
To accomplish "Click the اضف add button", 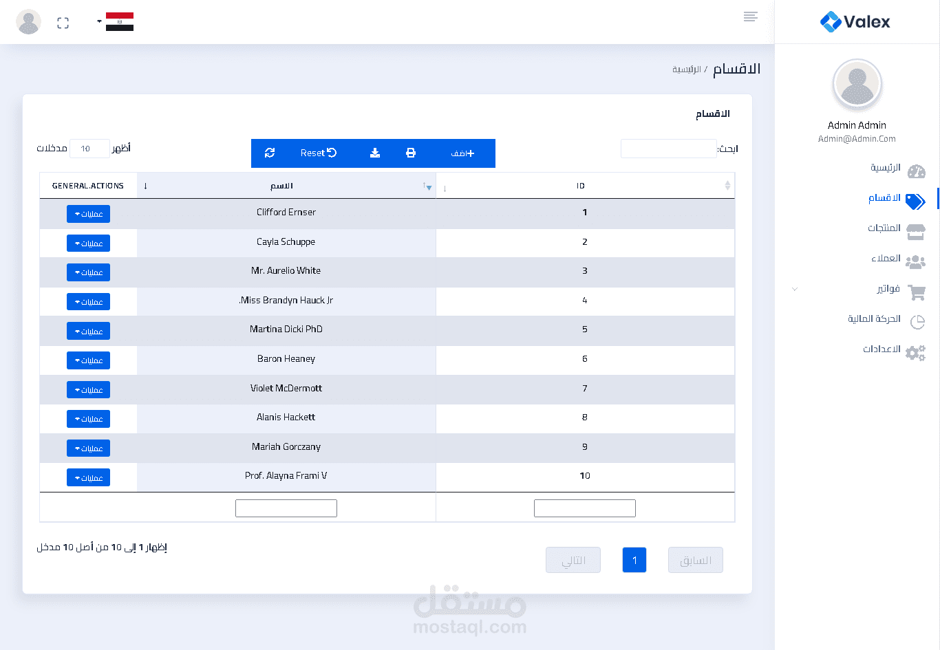I will pos(462,153).
